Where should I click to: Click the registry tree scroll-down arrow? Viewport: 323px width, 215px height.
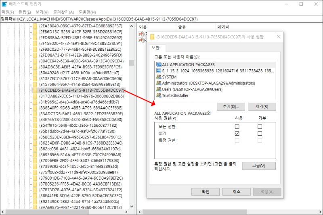132,207
